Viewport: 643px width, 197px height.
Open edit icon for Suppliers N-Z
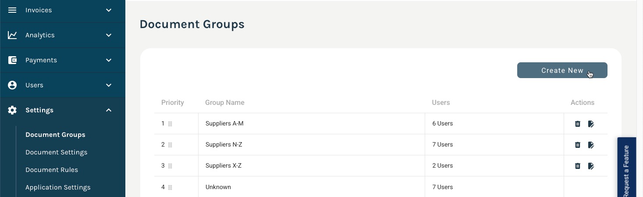pyautogui.click(x=591, y=145)
